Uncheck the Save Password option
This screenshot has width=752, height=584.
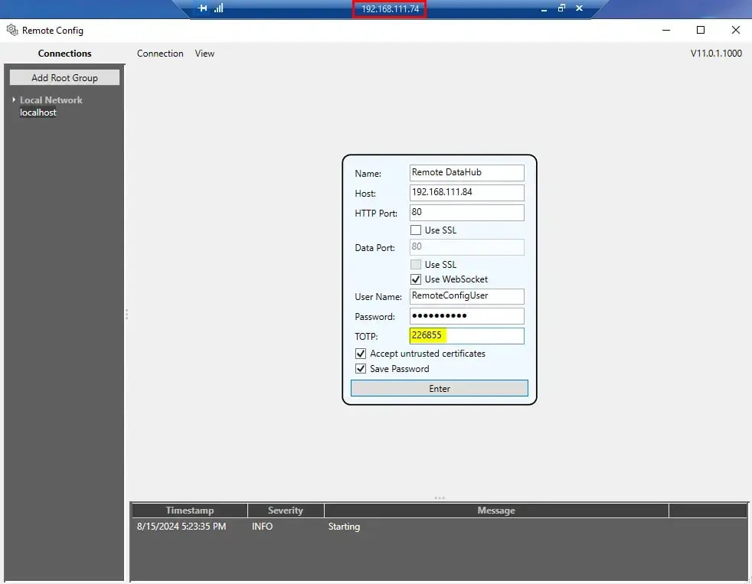click(x=361, y=368)
